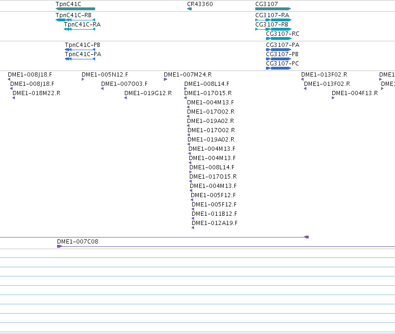Open transcript CG3107-RB
The height and width of the screenshot is (334, 395).
click(x=272, y=25)
